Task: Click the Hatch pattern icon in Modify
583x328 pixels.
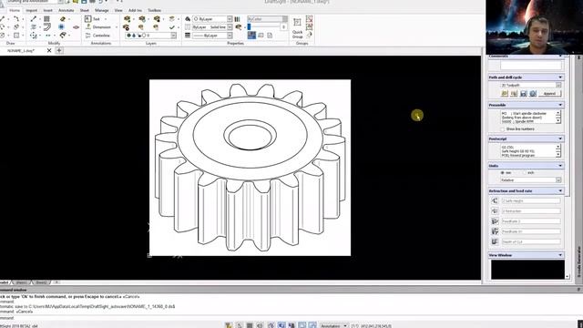Action: click(46, 18)
